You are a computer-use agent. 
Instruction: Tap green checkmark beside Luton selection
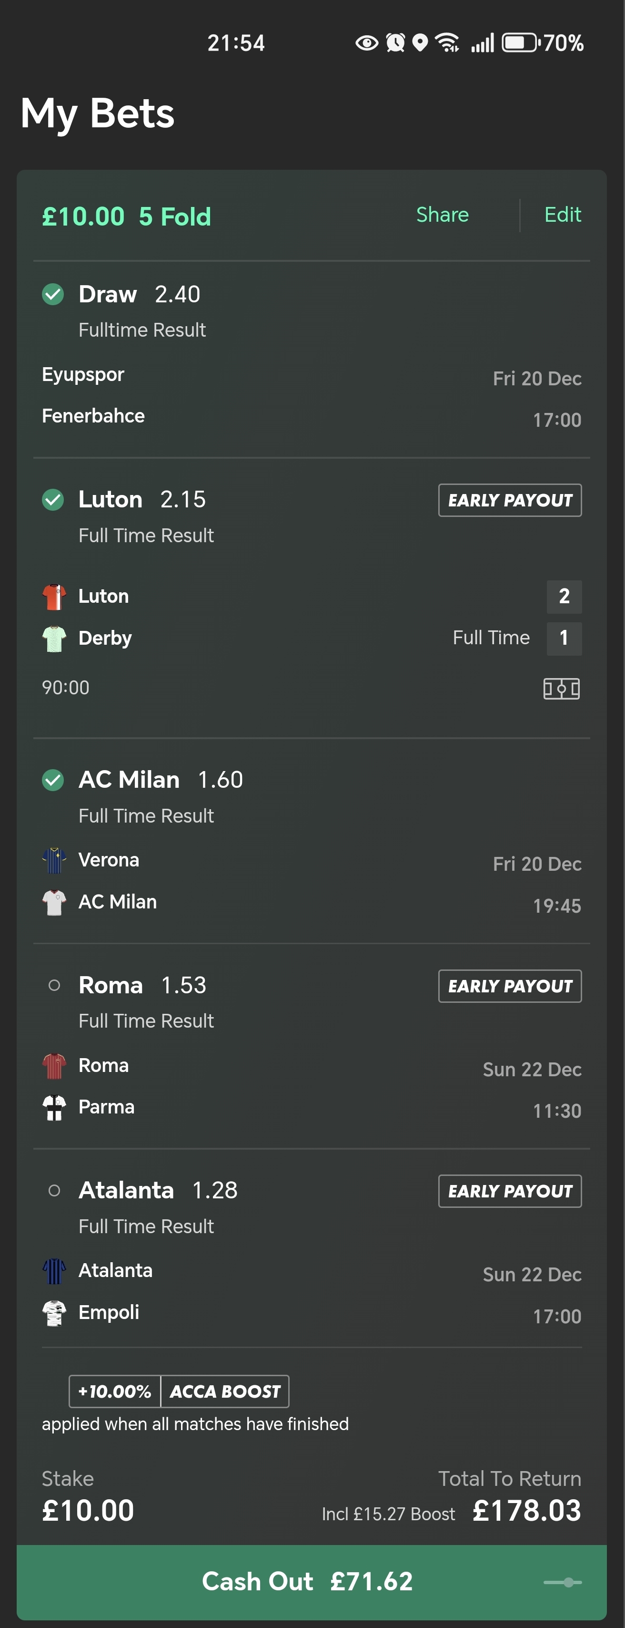53,500
